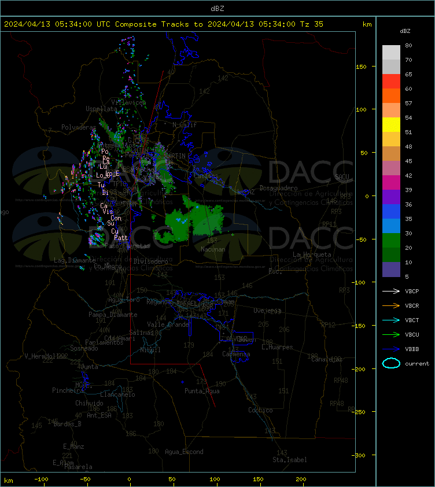Click the Desaguadero place label
The image size is (435, 487).
pos(278,188)
